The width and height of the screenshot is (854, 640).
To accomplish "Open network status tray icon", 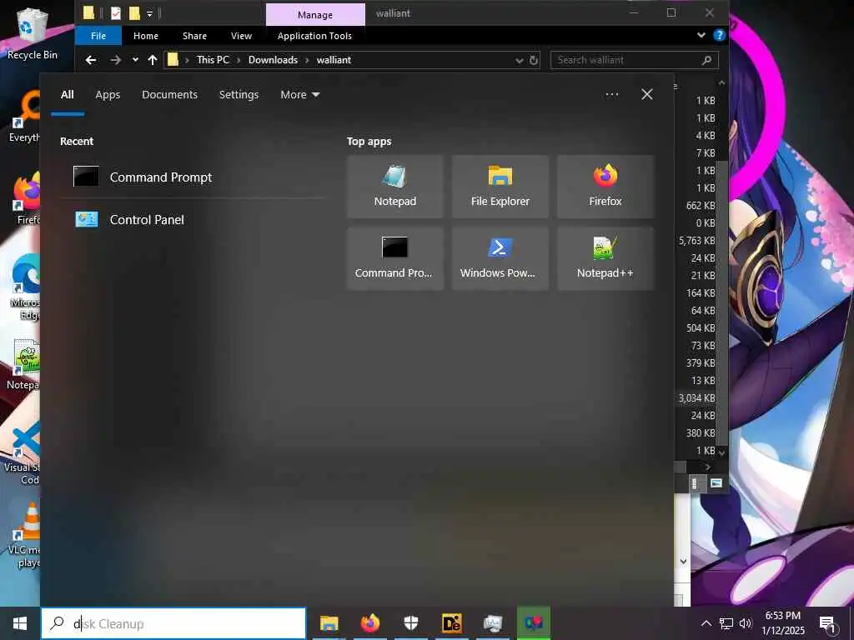I will 726,623.
